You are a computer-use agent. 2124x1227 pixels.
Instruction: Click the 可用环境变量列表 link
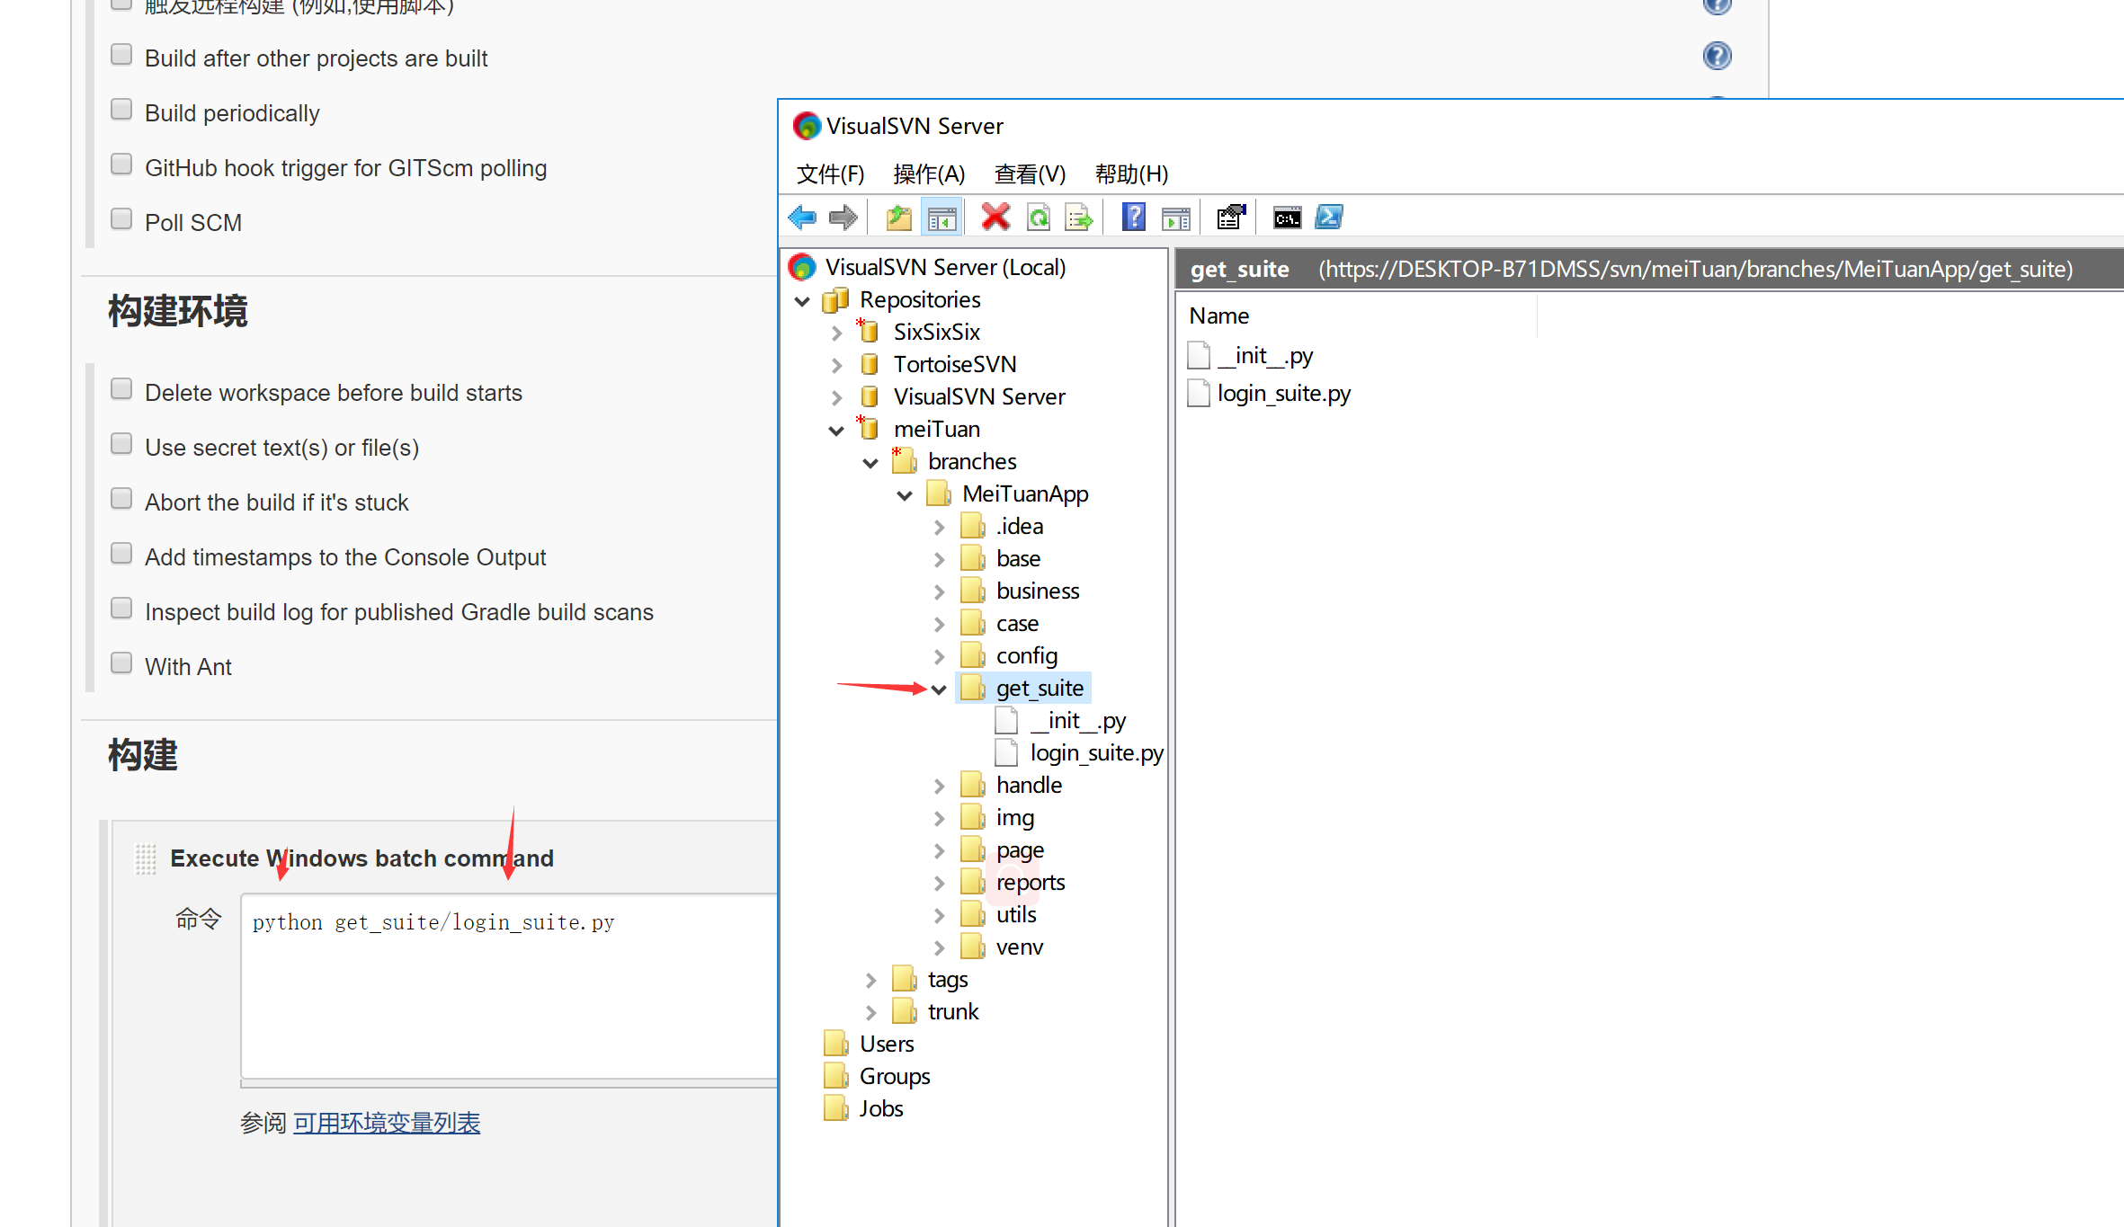click(386, 1122)
